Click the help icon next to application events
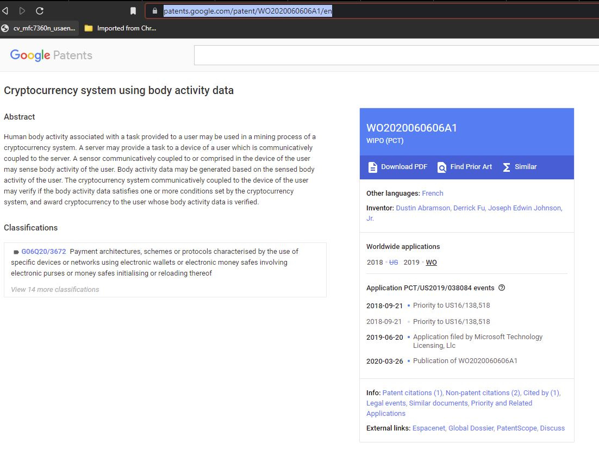Viewport: 599px width, 449px height. click(502, 288)
